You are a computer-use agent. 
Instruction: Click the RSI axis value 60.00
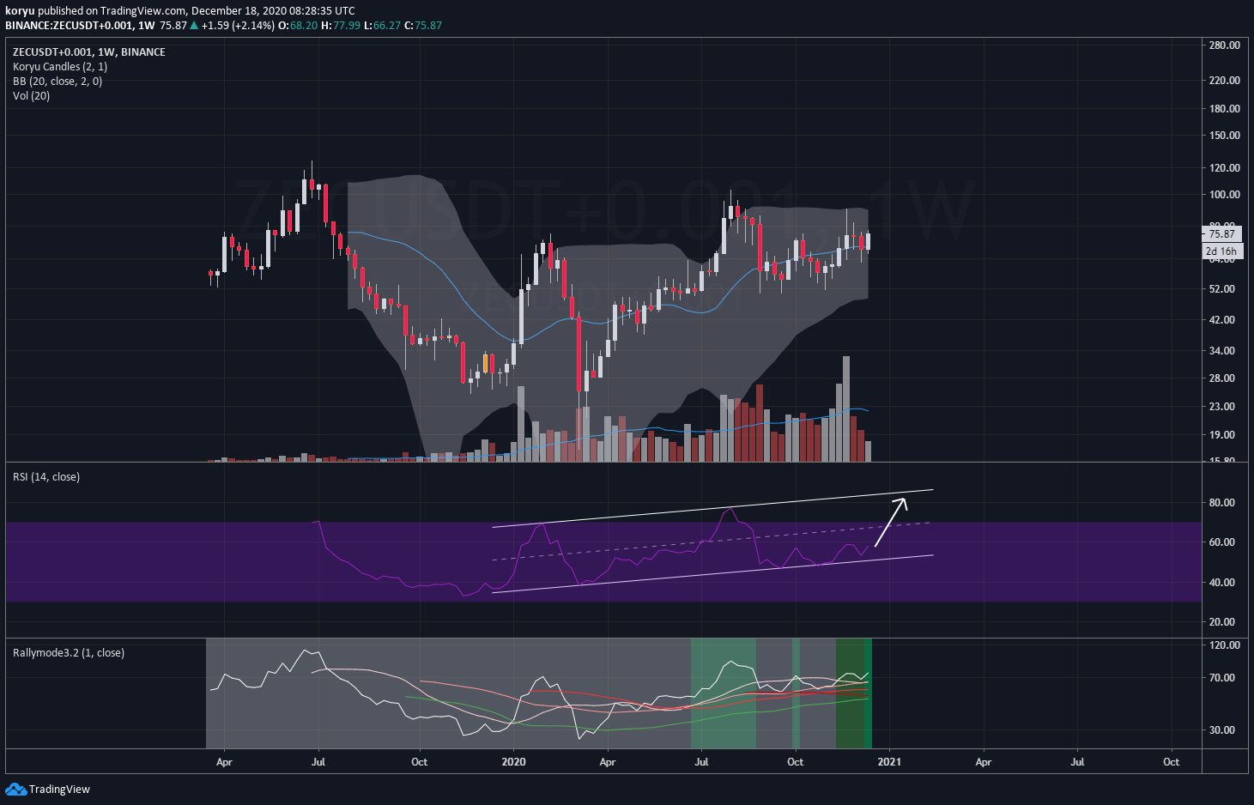tap(1222, 542)
